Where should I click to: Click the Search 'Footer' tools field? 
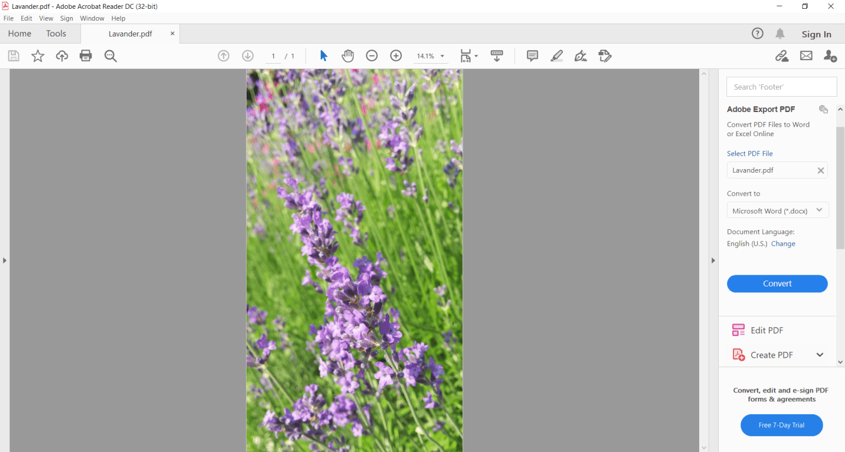pyautogui.click(x=781, y=87)
